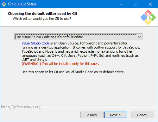Proceed by clicking the Next button

(x=116, y=115)
